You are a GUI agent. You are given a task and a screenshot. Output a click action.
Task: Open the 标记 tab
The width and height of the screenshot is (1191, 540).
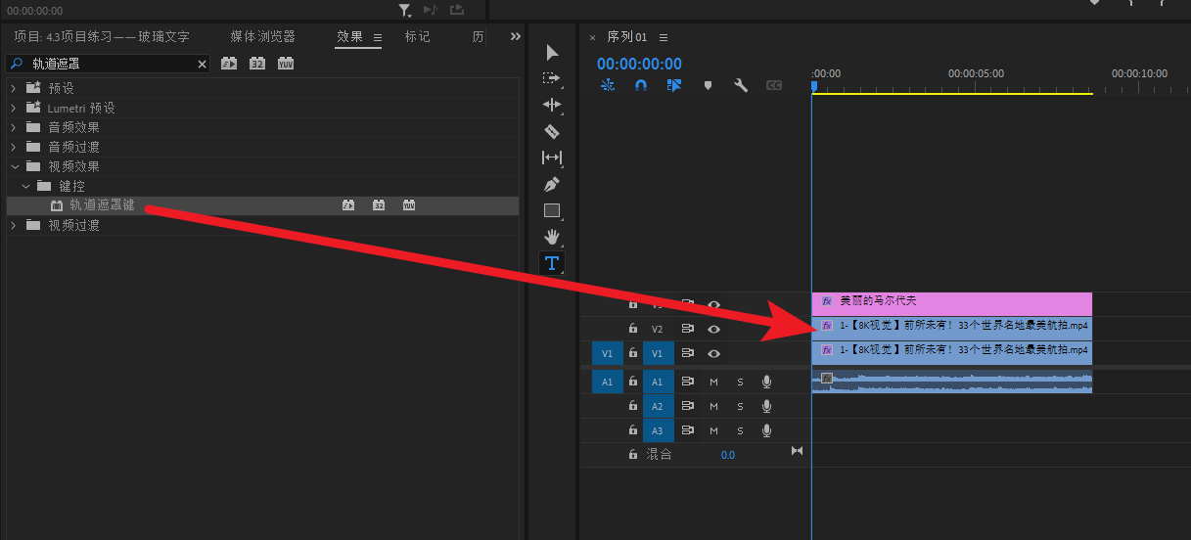(417, 37)
